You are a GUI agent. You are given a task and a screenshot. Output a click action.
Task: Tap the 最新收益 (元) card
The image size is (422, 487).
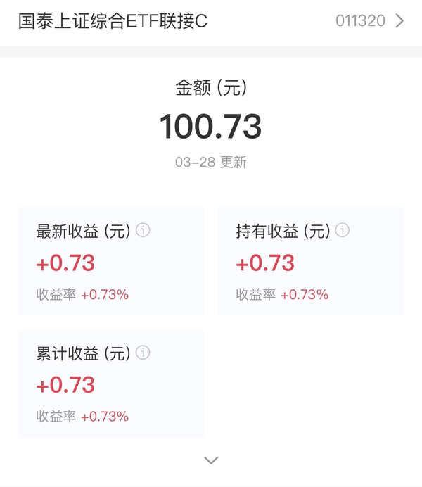111,262
